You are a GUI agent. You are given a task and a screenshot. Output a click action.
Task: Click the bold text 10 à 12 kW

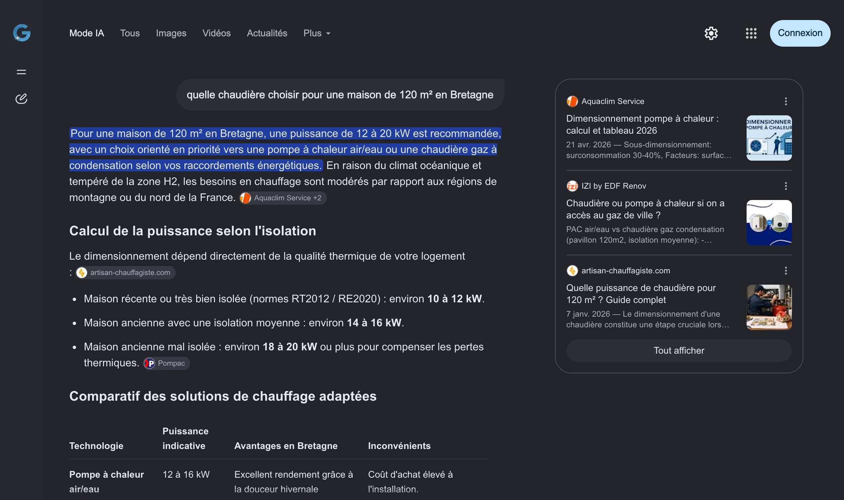click(455, 299)
